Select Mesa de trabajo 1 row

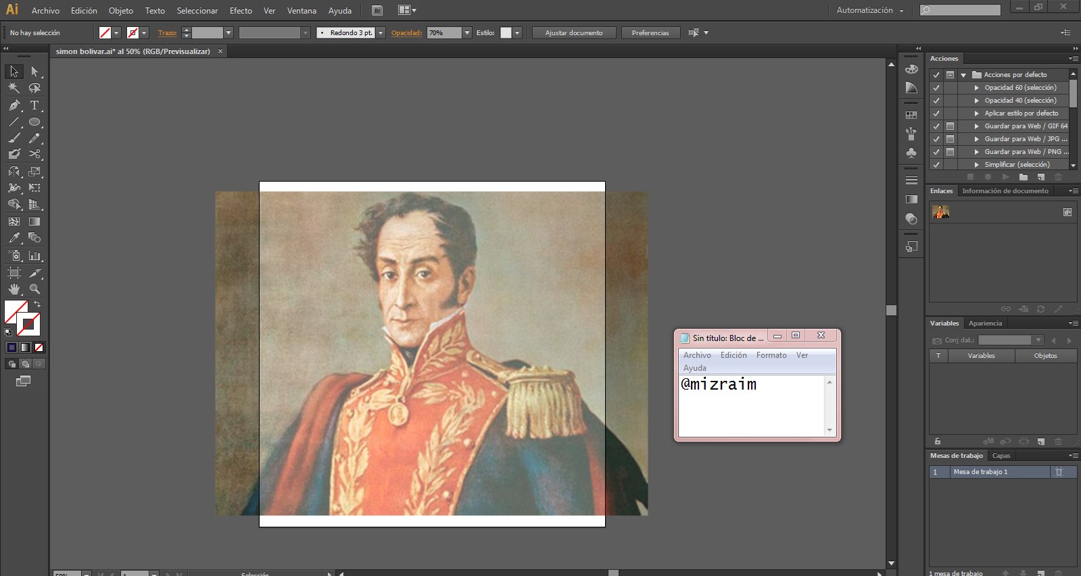tap(1003, 472)
